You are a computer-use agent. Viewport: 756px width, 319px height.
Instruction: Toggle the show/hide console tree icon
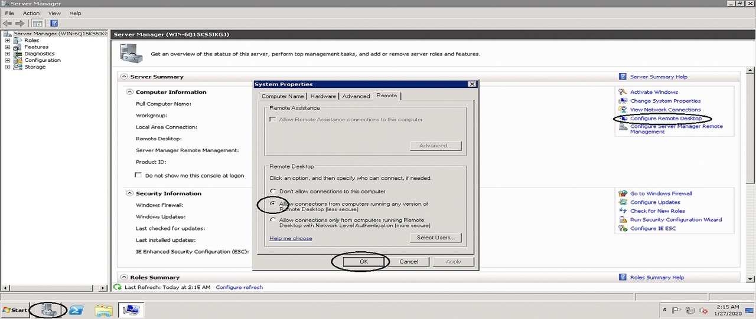(x=37, y=23)
